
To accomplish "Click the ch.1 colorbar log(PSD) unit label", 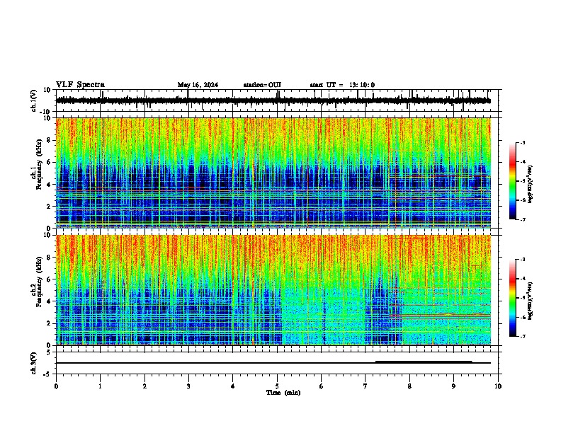I will pyautogui.click(x=531, y=184).
